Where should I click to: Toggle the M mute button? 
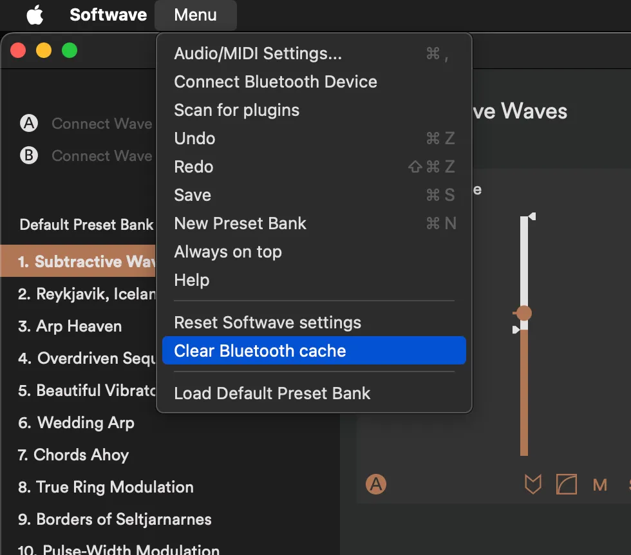pos(600,485)
